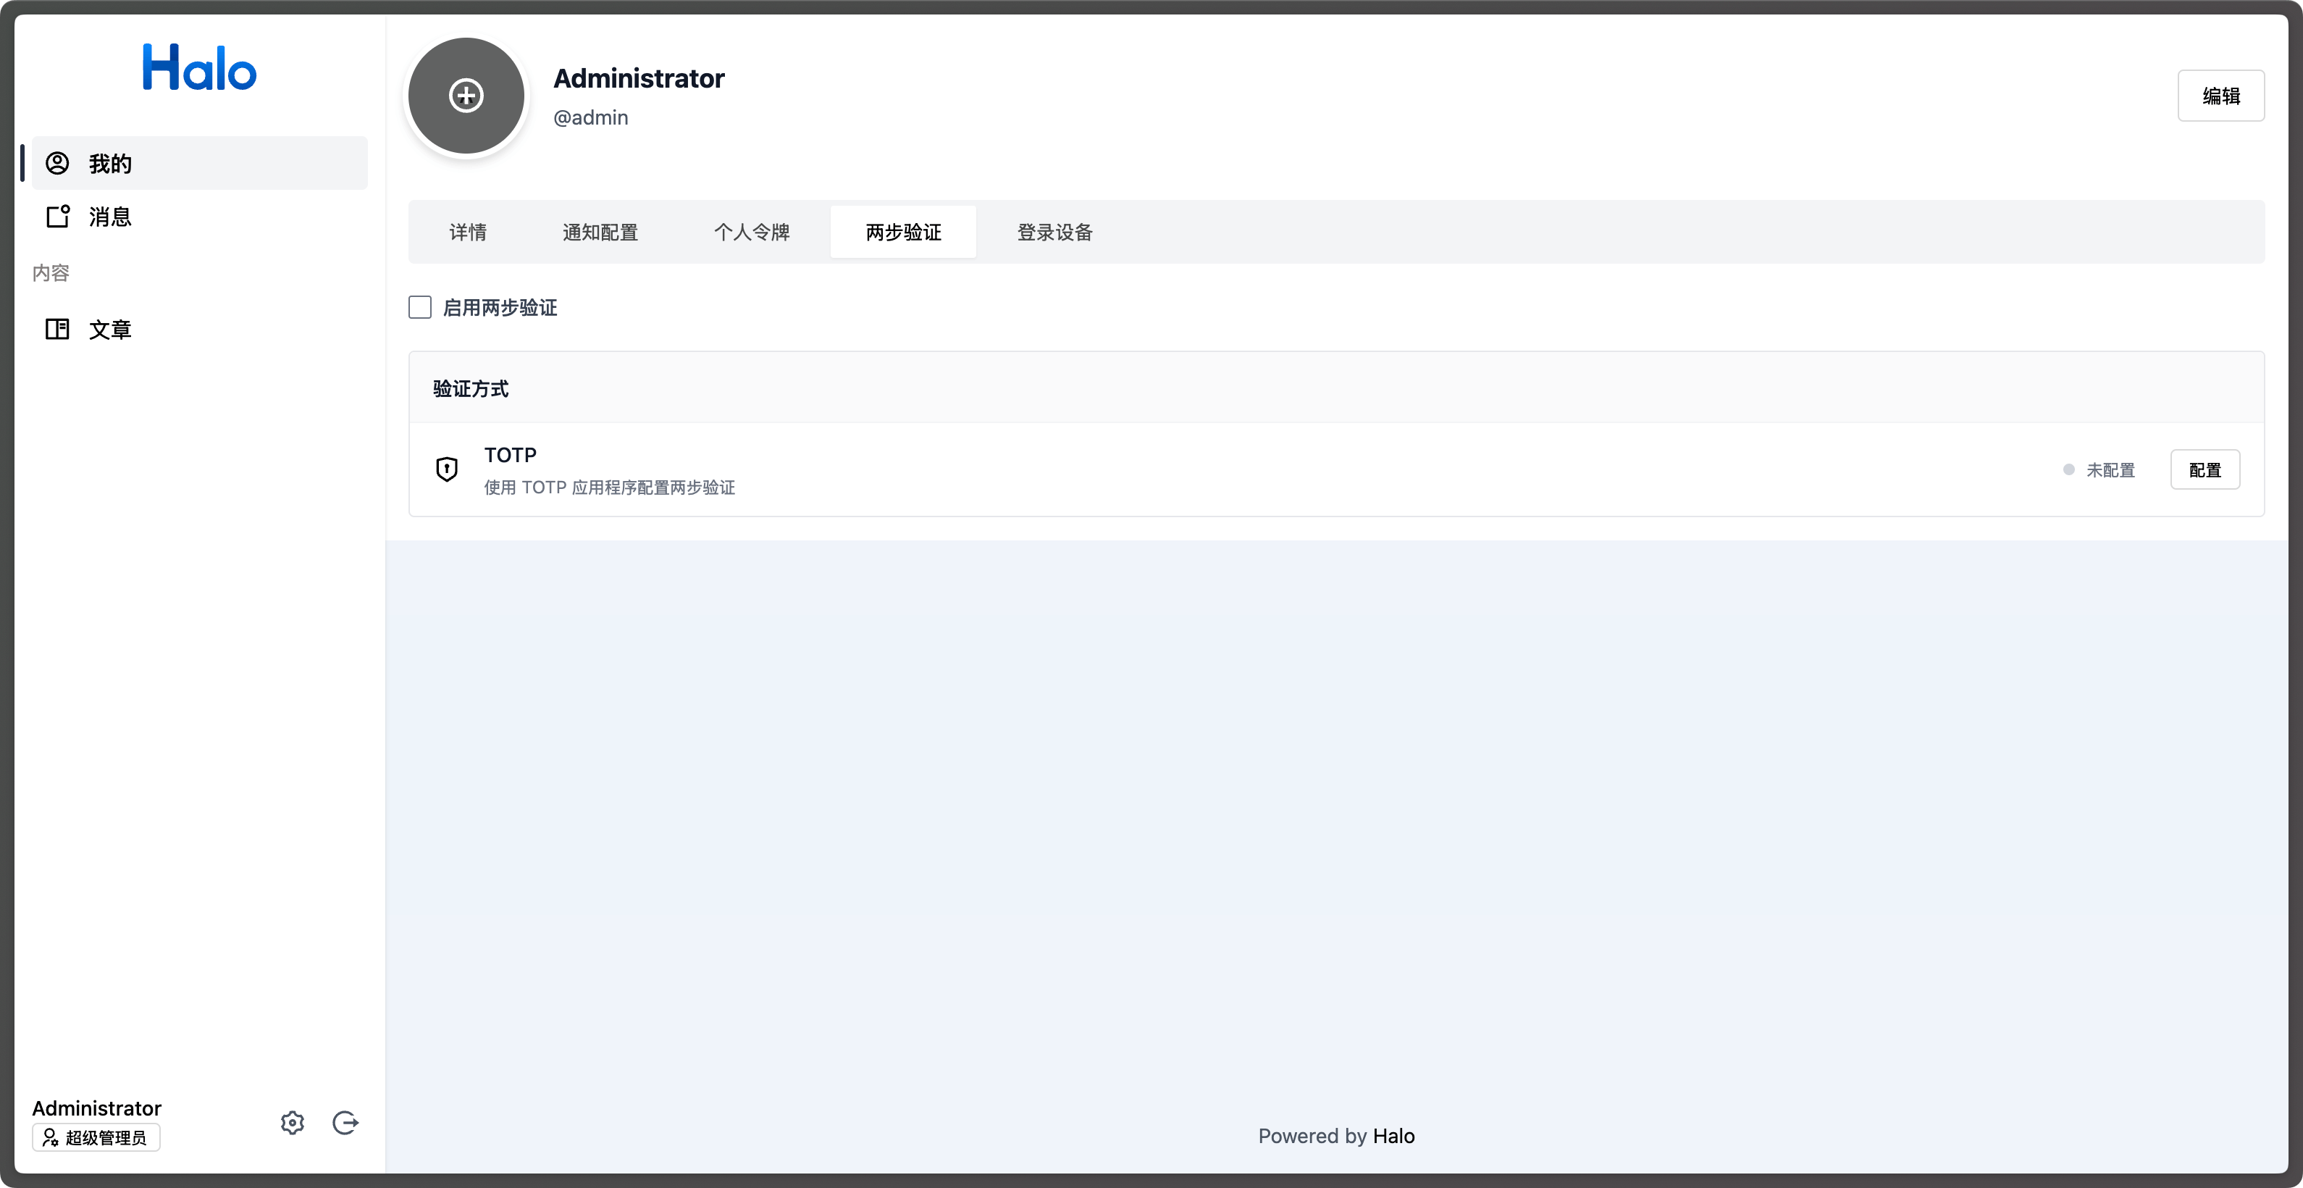Click the Halo logo
The height and width of the screenshot is (1188, 2303).
click(x=199, y=68)
